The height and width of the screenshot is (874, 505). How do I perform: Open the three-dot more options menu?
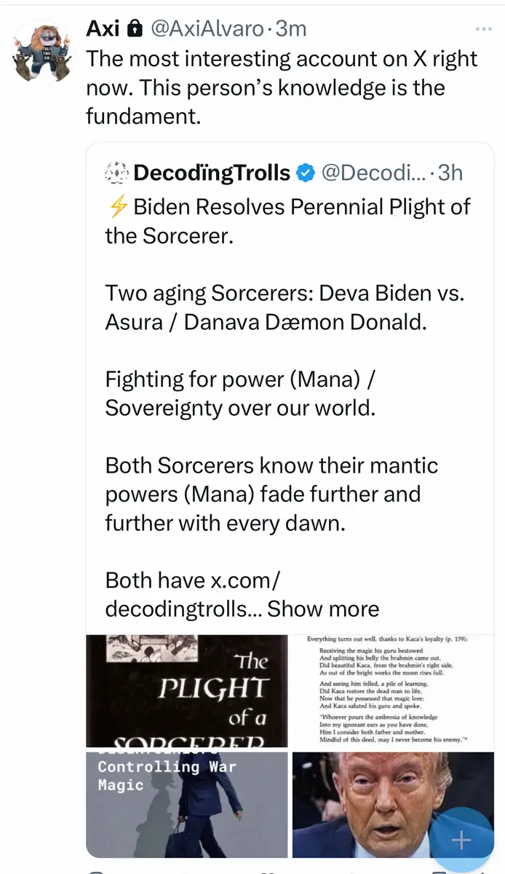click(483, 29)
